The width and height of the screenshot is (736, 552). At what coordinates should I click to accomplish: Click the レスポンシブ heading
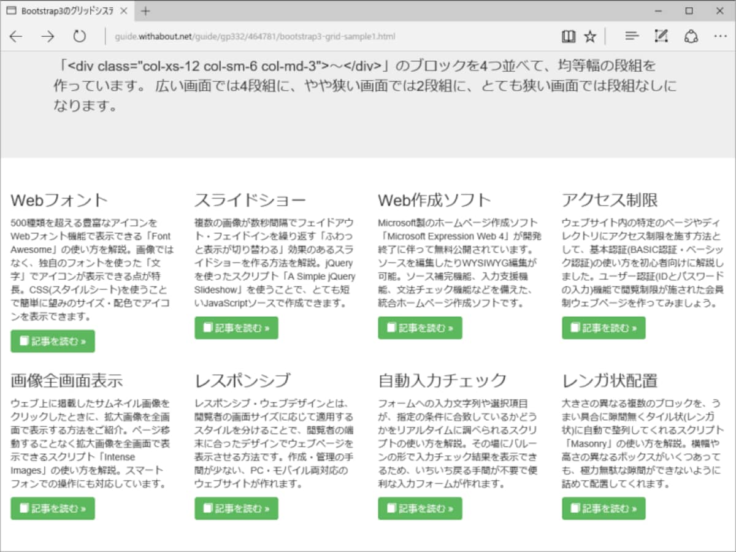point(242,381)
